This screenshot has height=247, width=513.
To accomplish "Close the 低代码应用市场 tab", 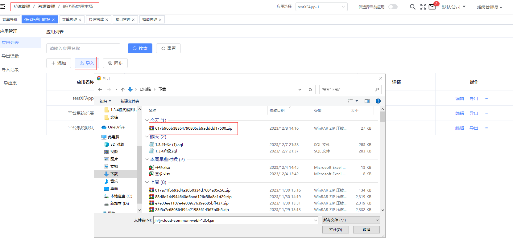I will (x=53, y=20).
